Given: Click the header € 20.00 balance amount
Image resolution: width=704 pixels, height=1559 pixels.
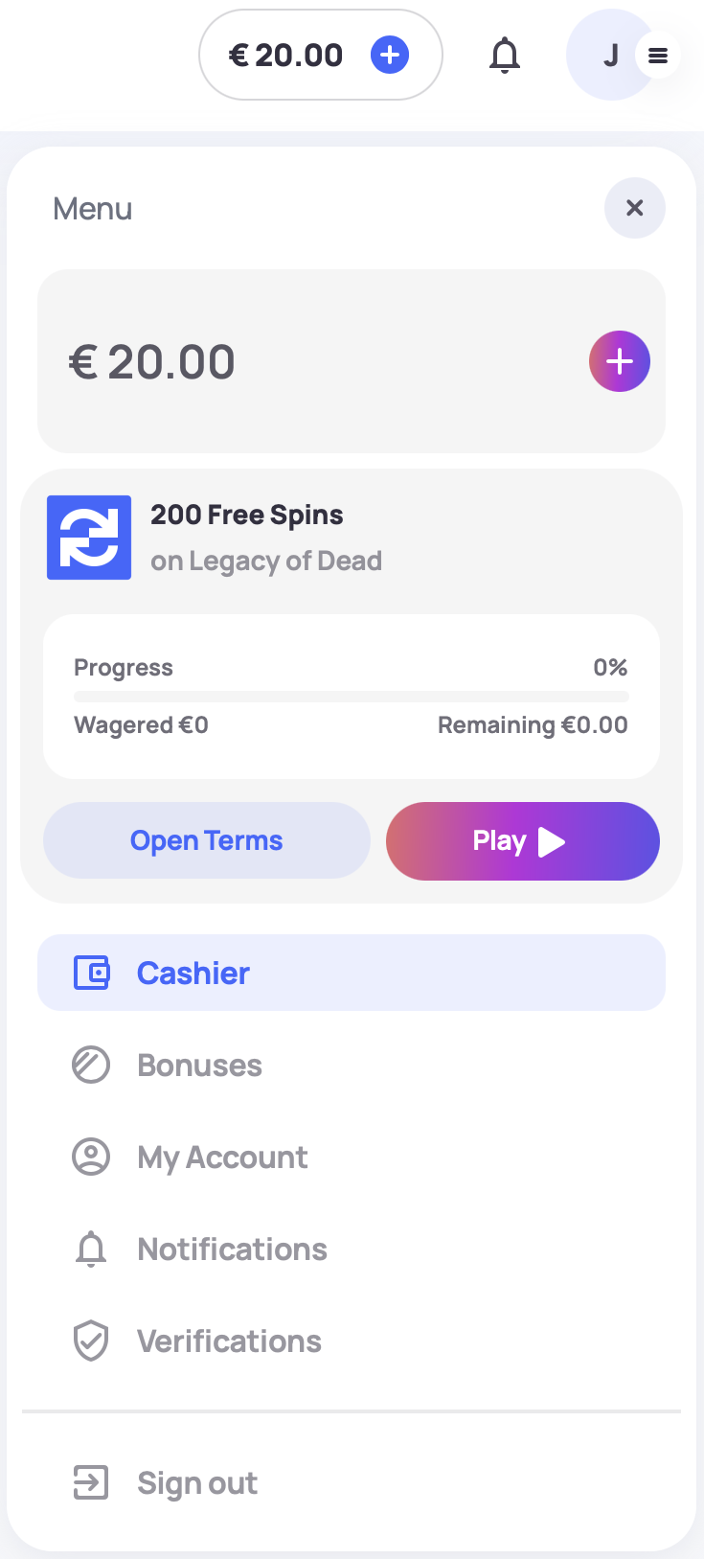Looking at the screenshot, I should [x=285, y=55].
